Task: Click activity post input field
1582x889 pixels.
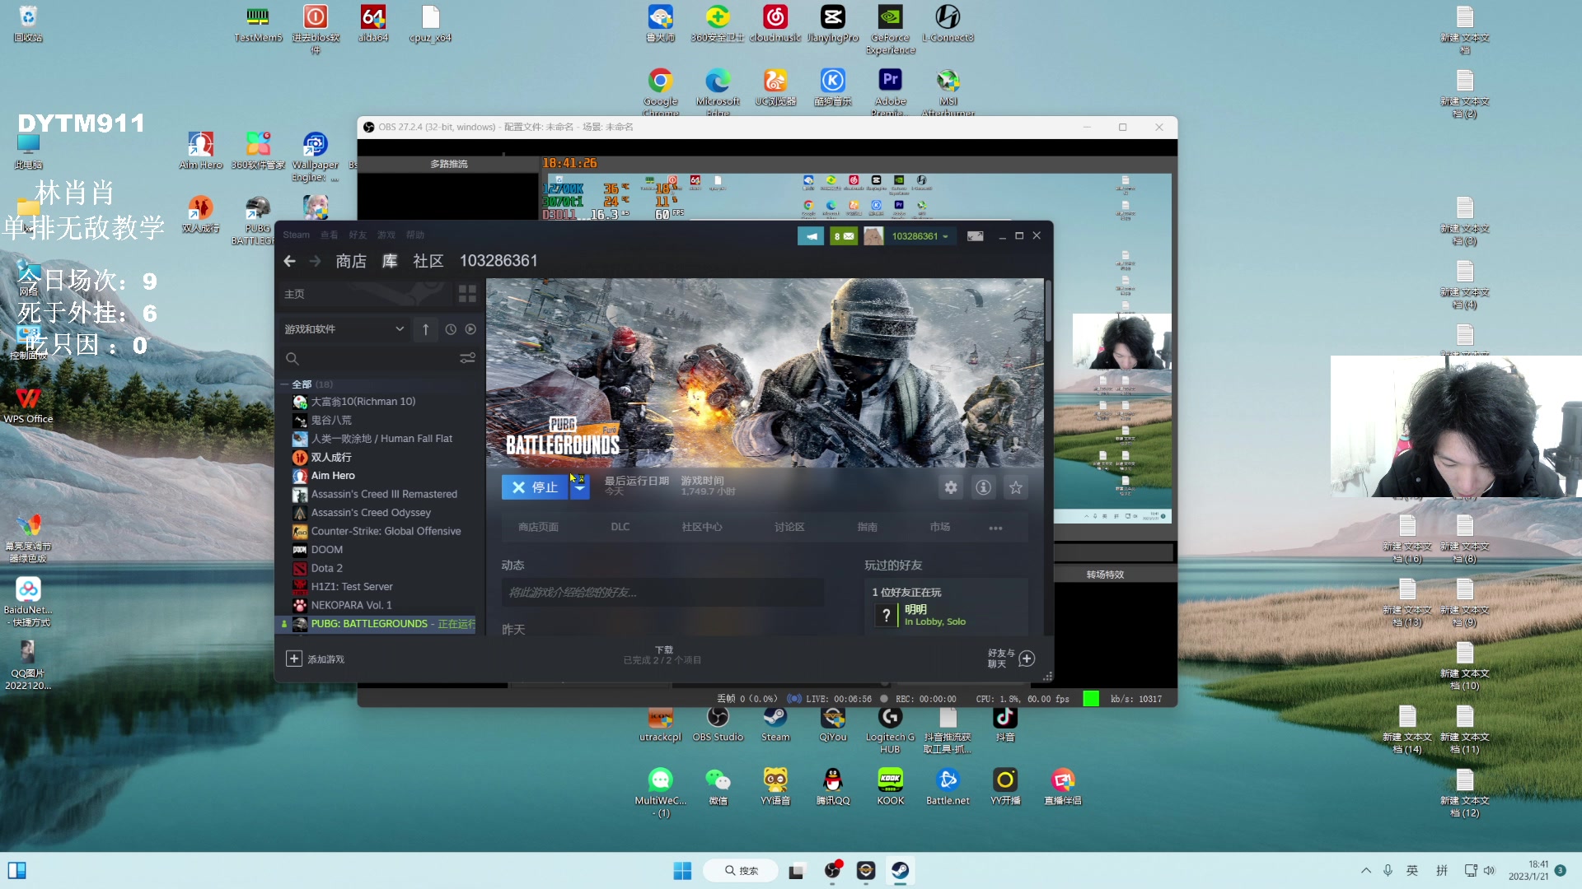Action: point(662,593)
